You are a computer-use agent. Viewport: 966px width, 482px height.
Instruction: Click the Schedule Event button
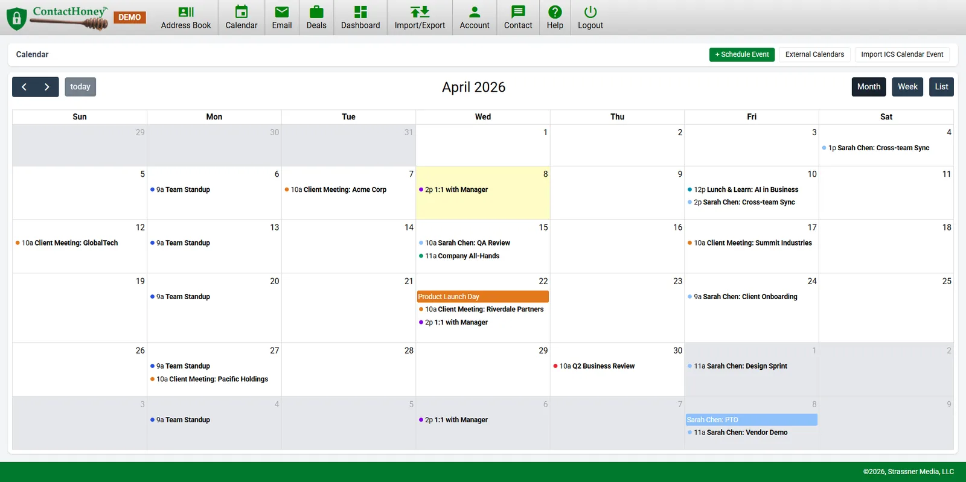click(742, 54)
